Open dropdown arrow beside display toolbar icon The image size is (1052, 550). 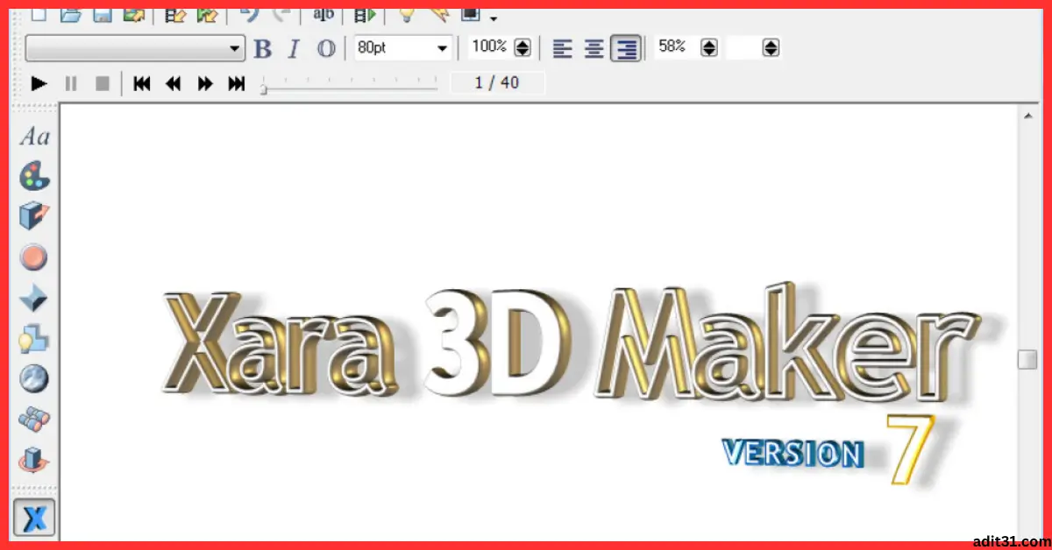pyautogui.click(x=494, y=17)
